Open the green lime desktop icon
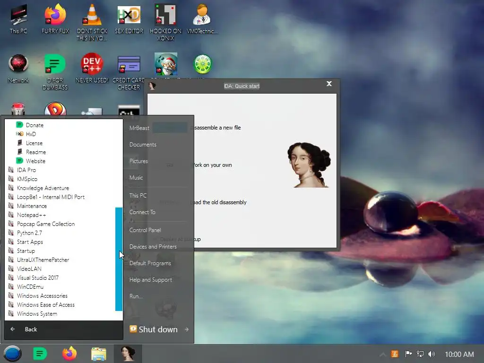This screenshot has height=363, width=484. point(202,64)
